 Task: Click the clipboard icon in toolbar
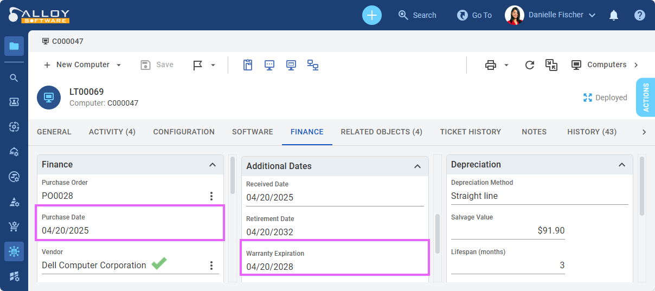coord(248,65)
